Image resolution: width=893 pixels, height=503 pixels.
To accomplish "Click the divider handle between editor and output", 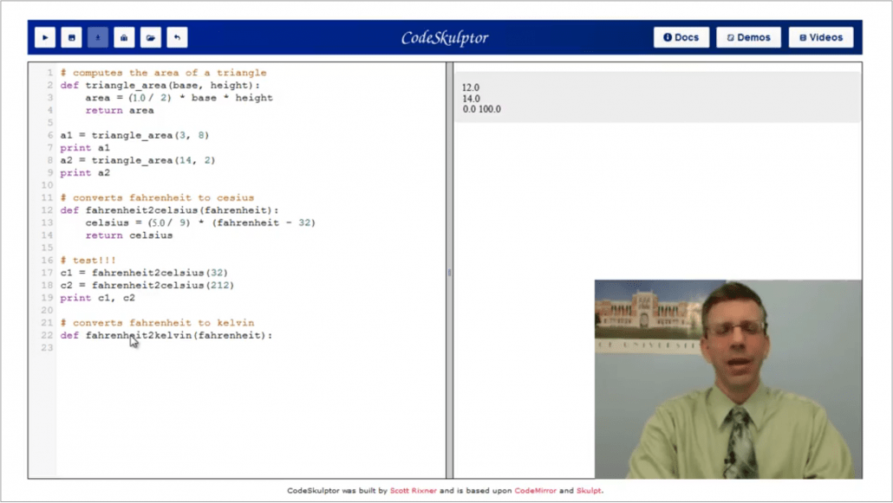I will click(x=449, y=273).
